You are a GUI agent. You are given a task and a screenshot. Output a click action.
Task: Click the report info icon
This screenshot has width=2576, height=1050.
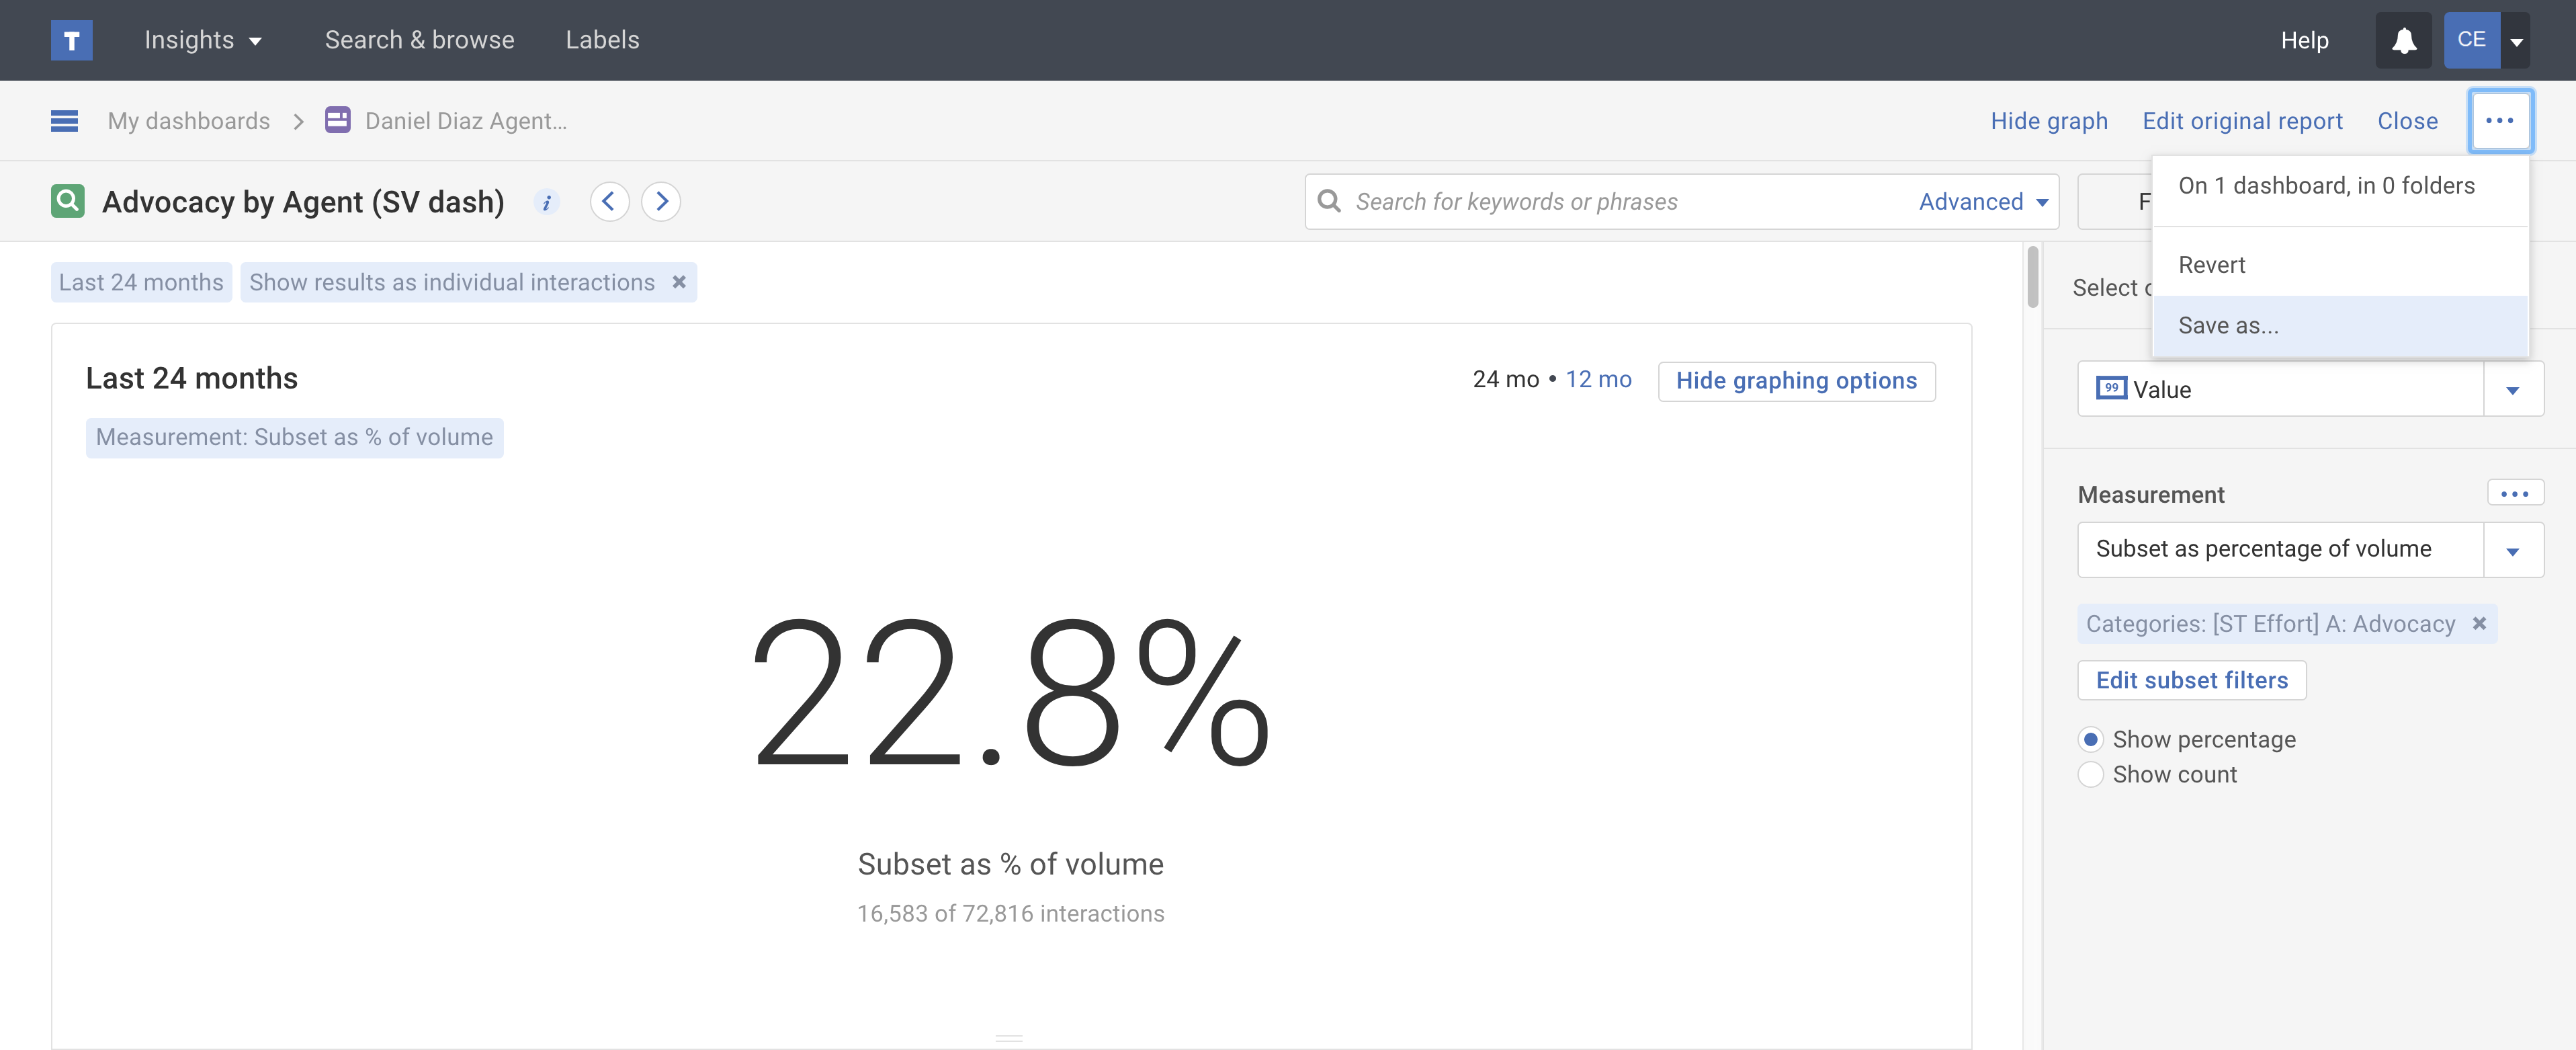[546, 202]
